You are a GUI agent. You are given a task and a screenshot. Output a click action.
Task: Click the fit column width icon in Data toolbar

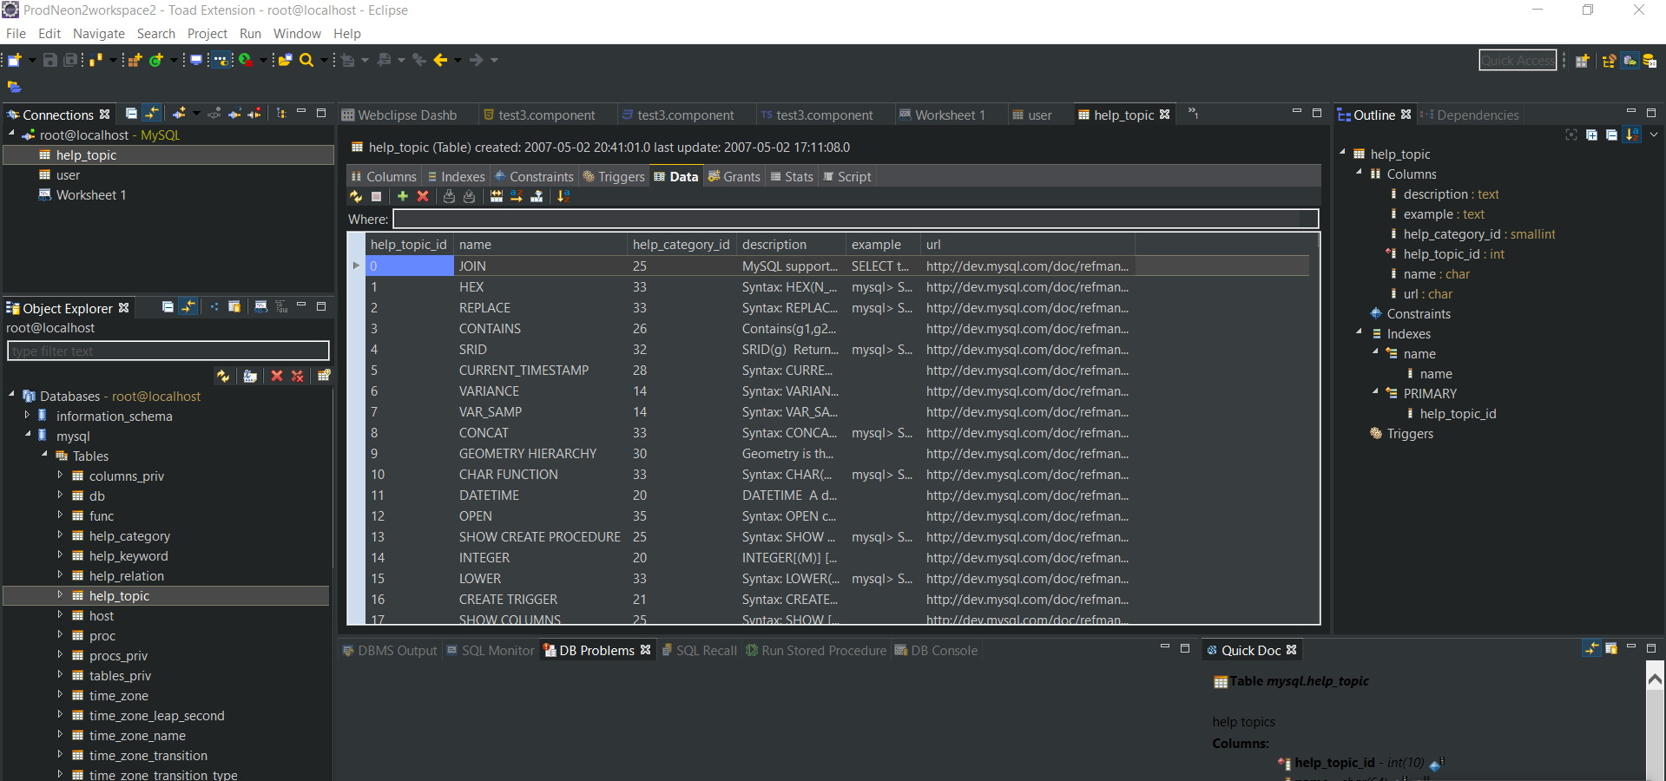(496, 196)
